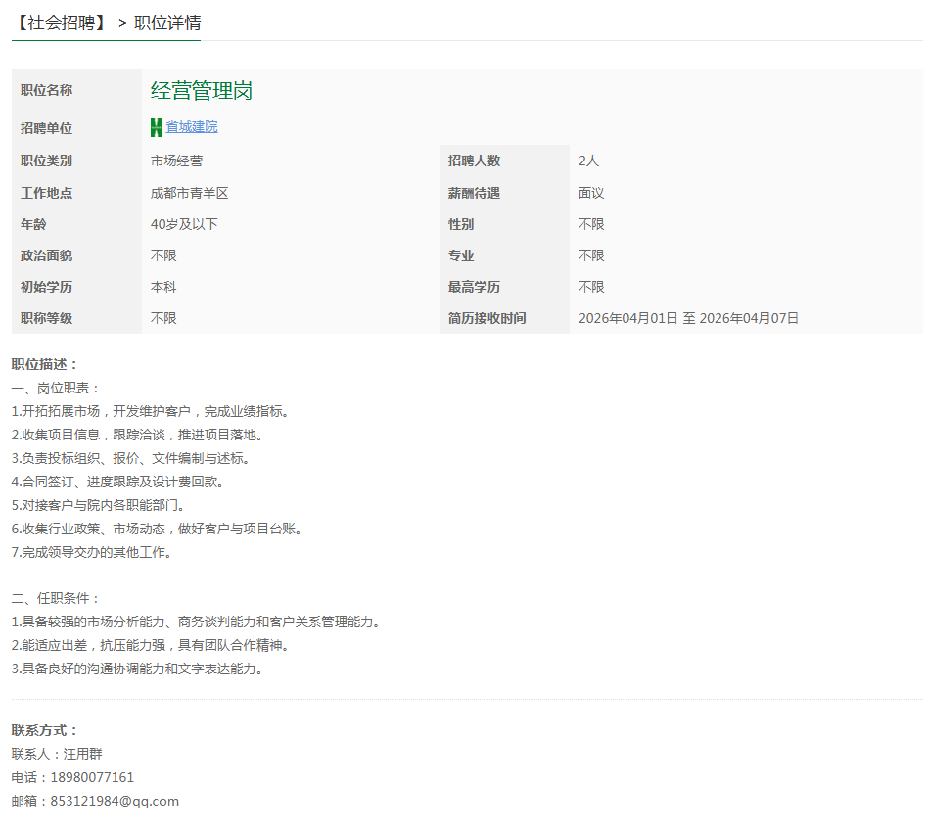This screenshot has height=830, width=926.
Task: Click the 薪酬待遇 value 面议
Action: coord(590,192)
